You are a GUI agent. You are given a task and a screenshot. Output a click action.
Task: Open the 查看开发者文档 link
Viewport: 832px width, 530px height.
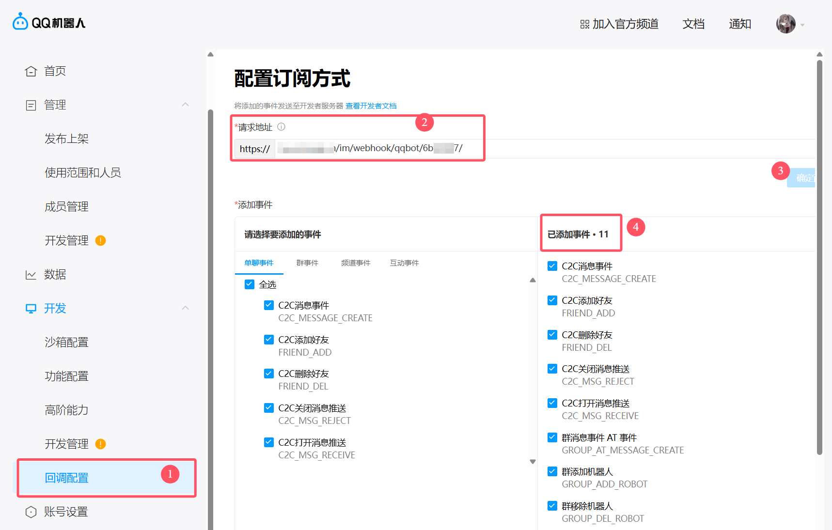[x=371, y=106]
